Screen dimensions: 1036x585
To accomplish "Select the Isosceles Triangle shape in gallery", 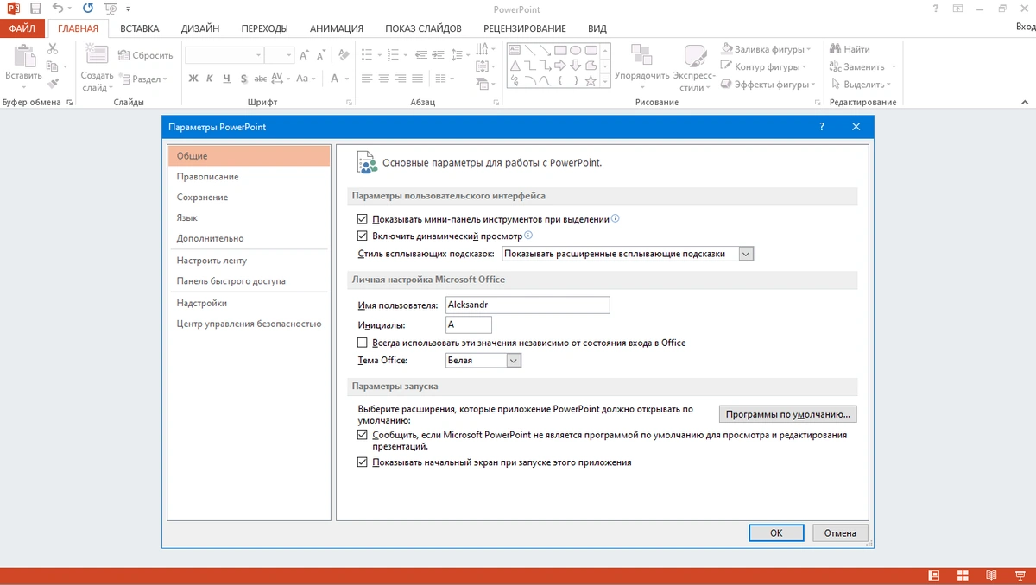I will [515, 66].
